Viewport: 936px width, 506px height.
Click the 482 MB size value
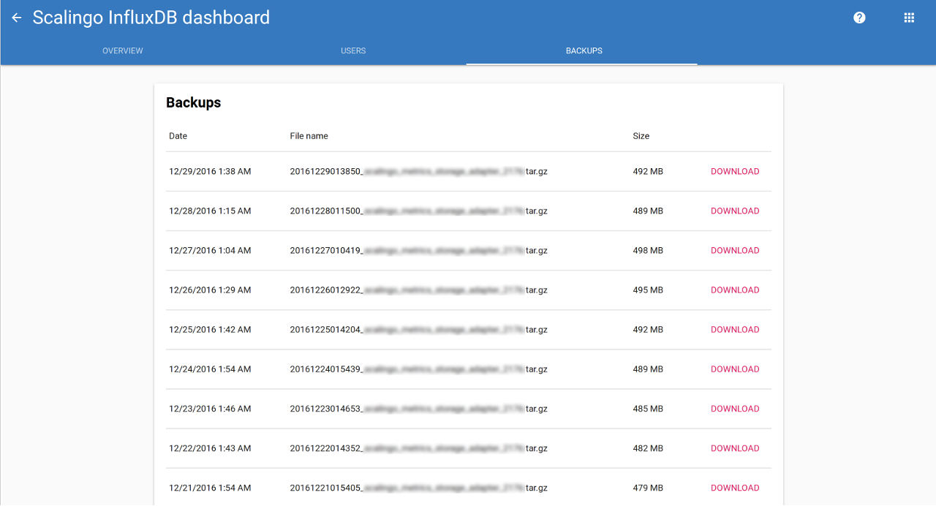tap(648, 448)
